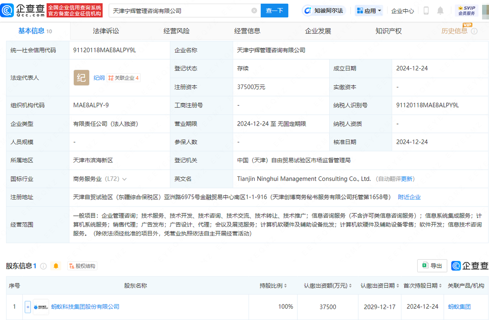The height and width of the screenshot is (320, 489).
Task: Export shareholder data via 导出 Excel icon
Action: click(432, 266)
